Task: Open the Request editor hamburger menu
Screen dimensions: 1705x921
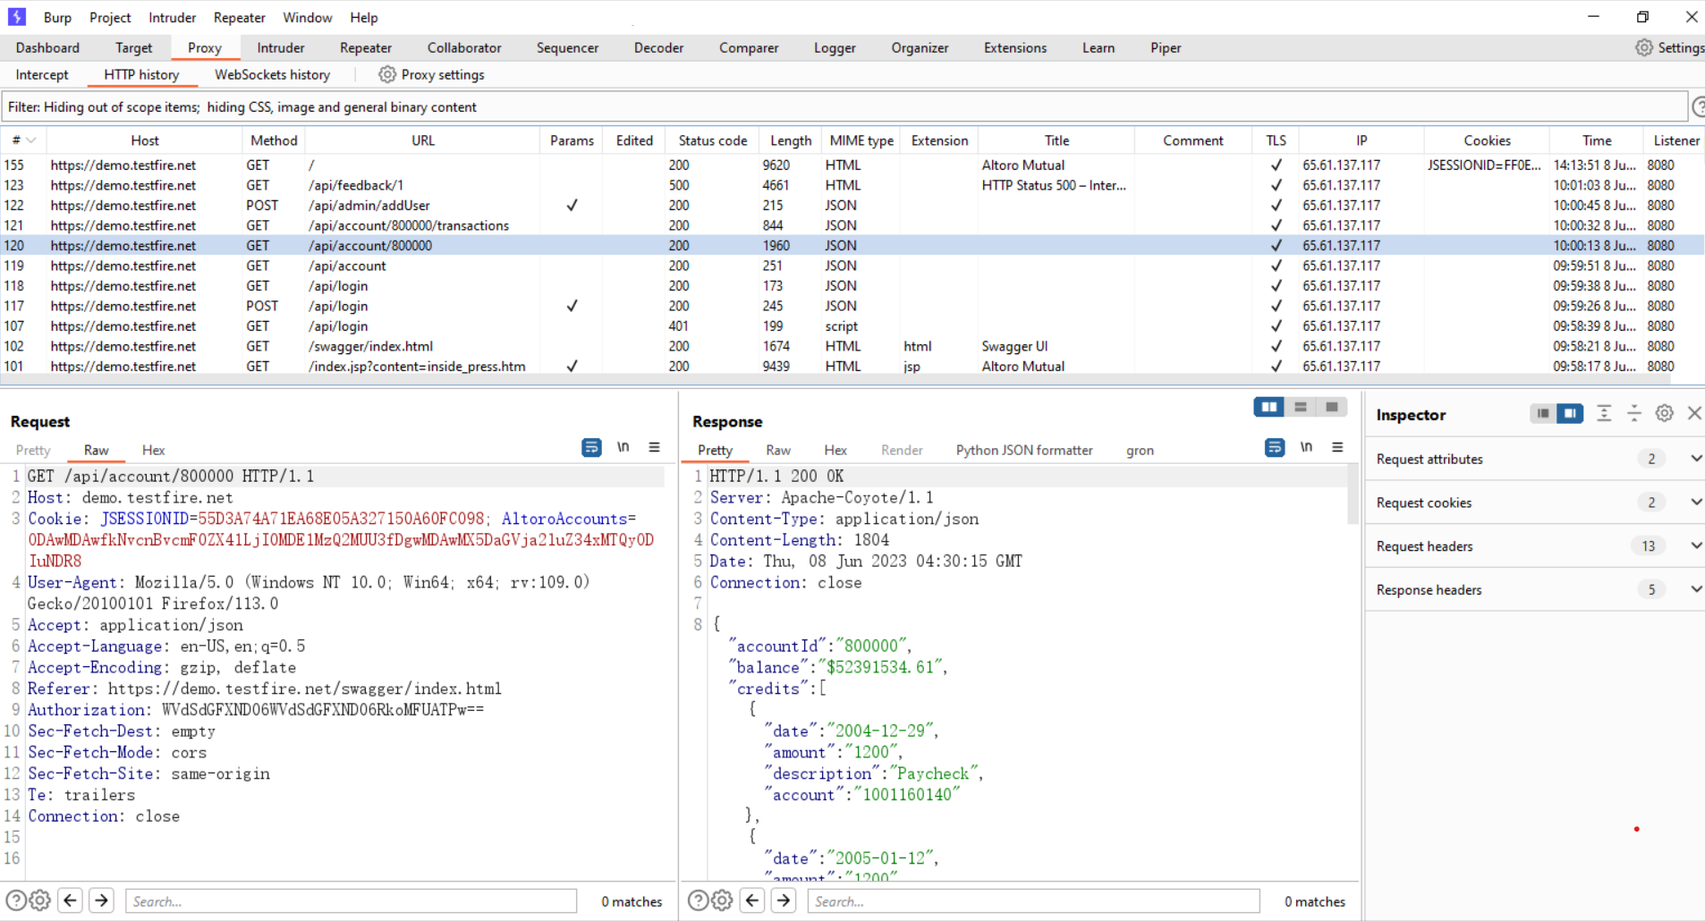Action: [656, 447]
